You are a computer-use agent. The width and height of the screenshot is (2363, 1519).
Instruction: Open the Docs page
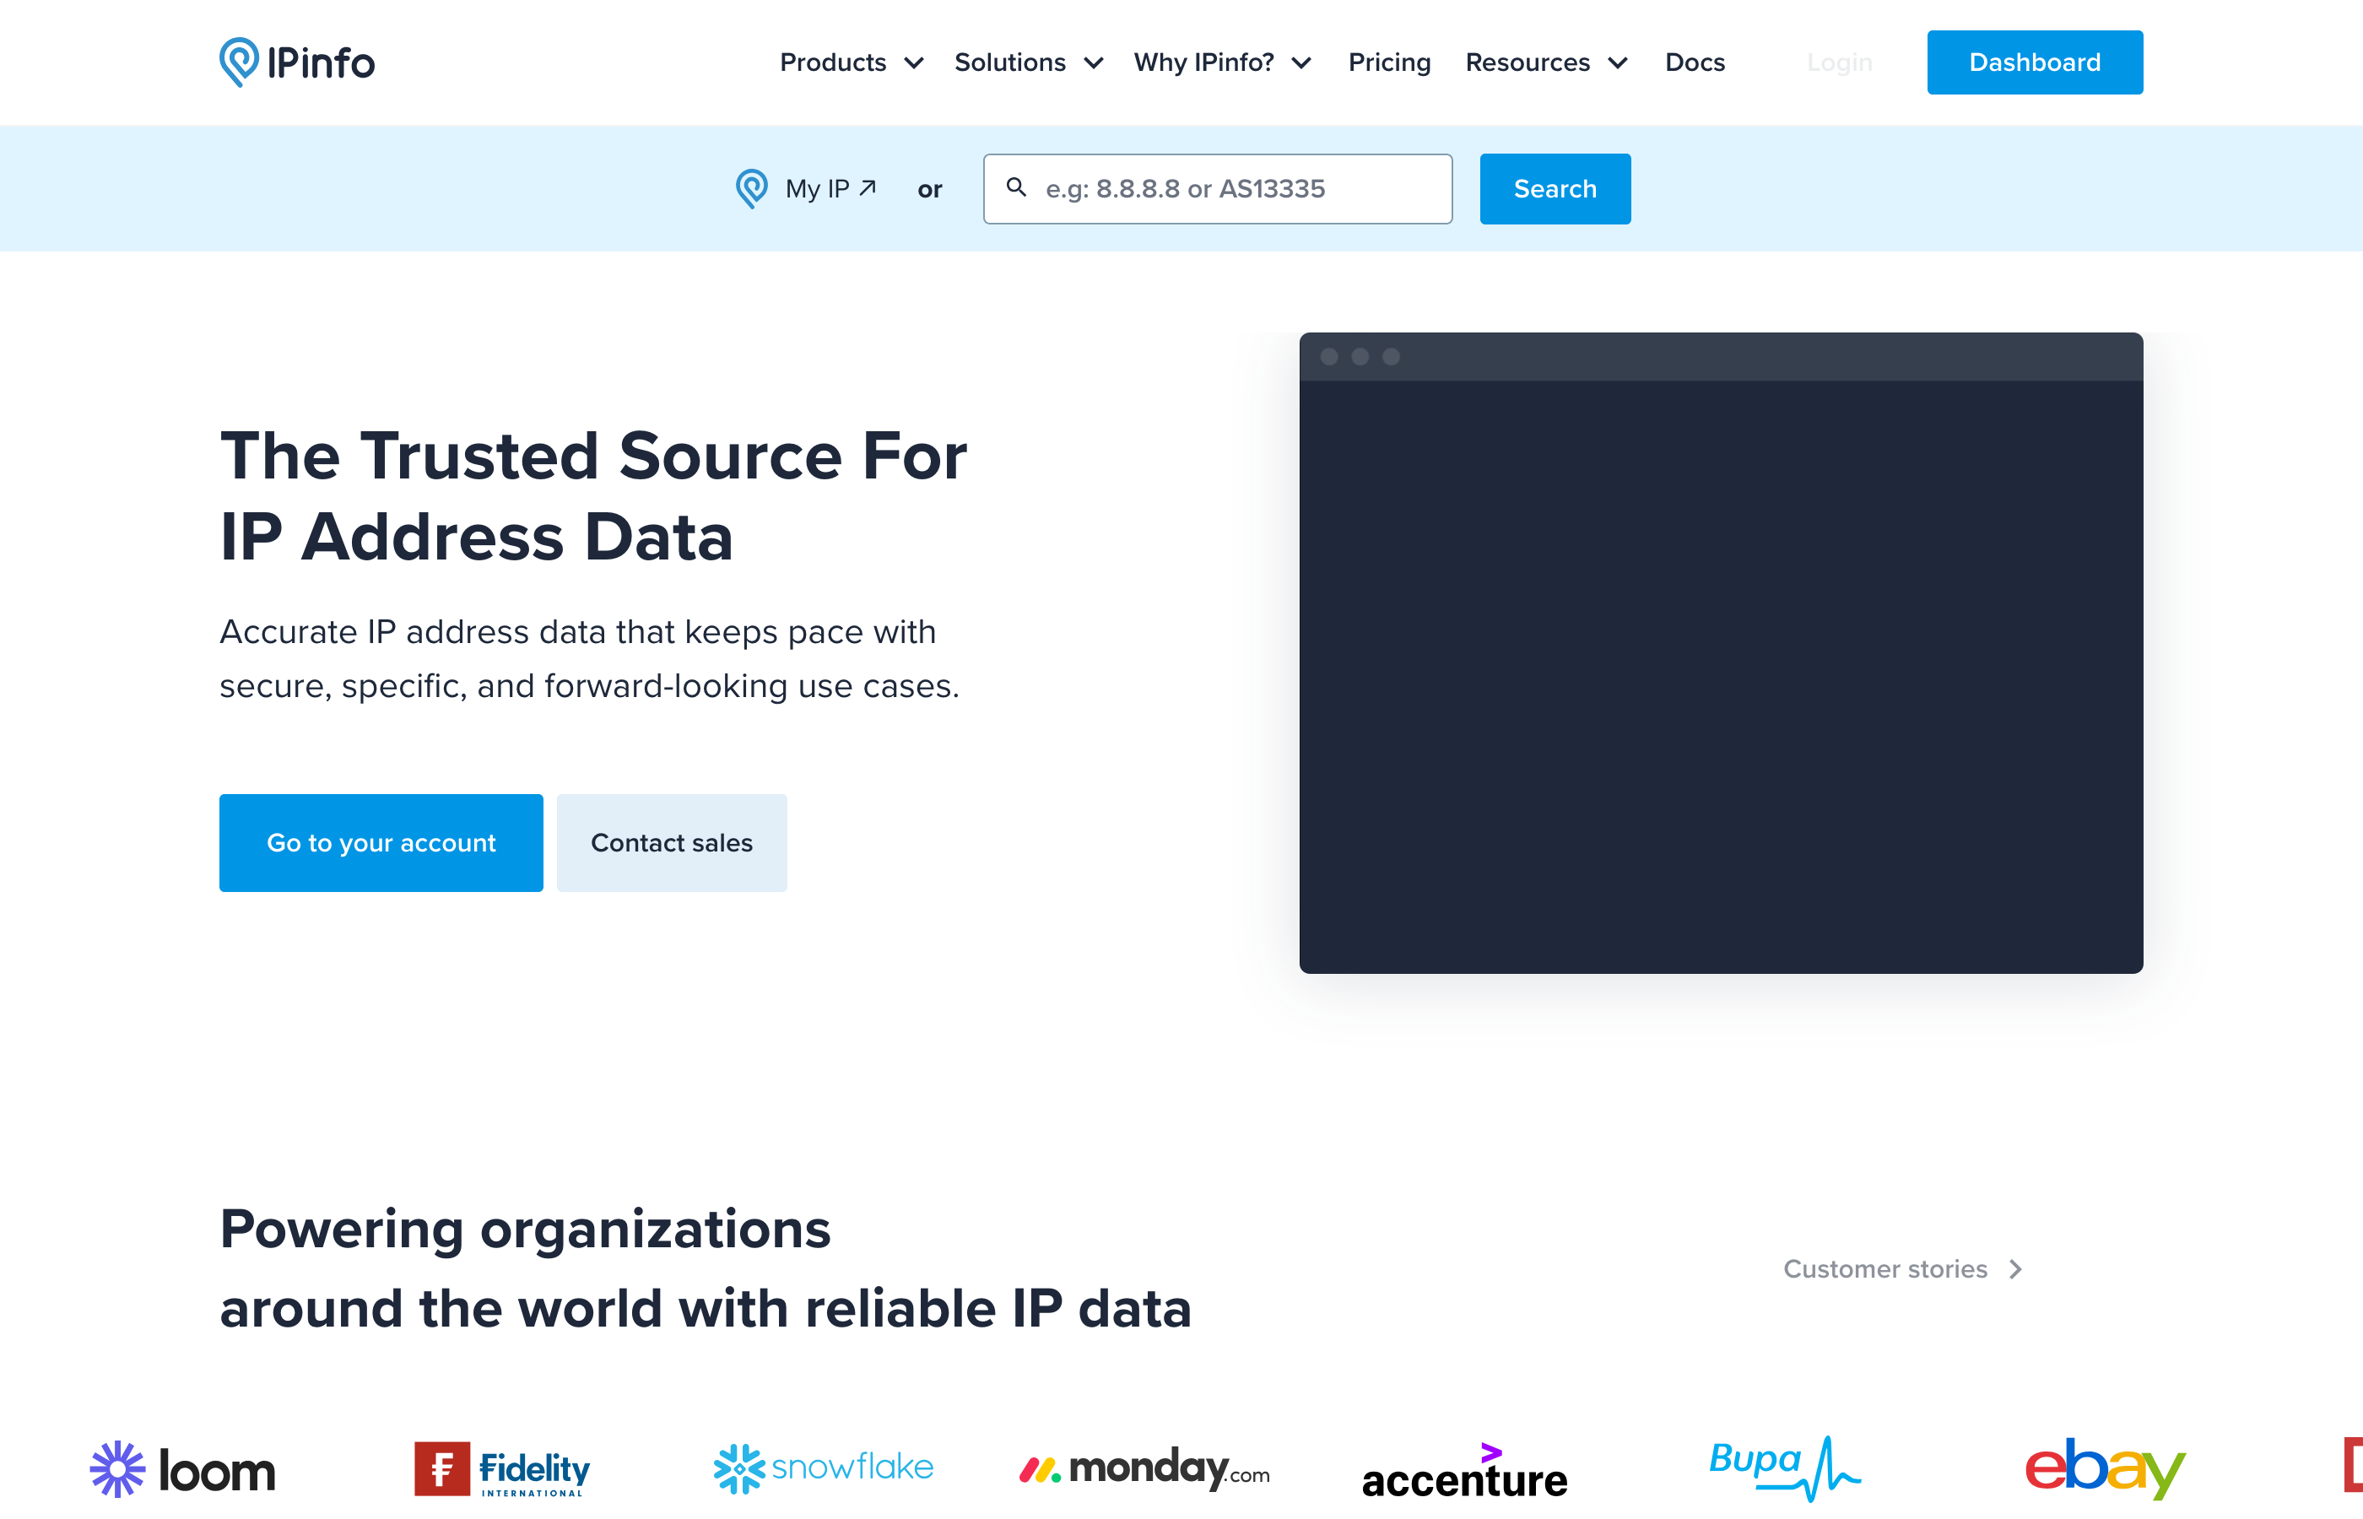(x=1695, y=62)
